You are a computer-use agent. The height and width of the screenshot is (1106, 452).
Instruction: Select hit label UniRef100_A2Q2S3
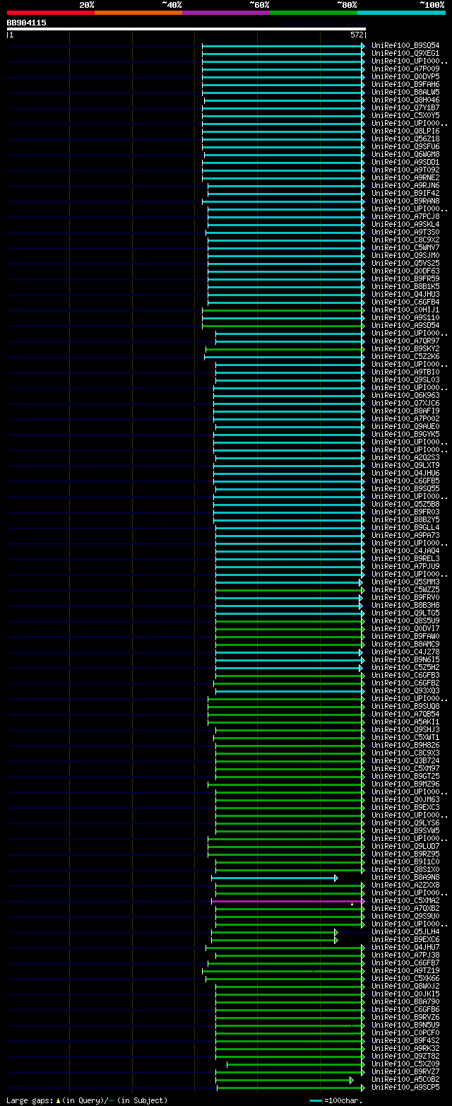(405, 457)
